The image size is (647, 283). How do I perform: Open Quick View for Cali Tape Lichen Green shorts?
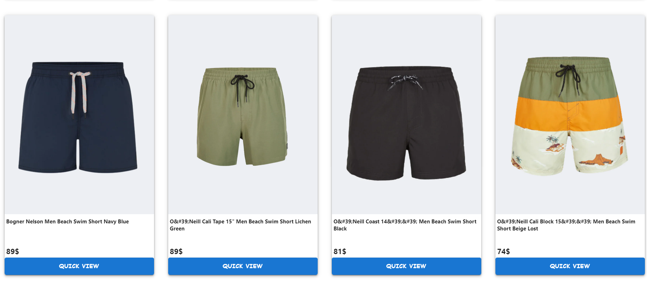[243, 266]
